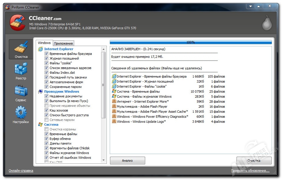Click the CCleaner logo in header

coord(18,23)
